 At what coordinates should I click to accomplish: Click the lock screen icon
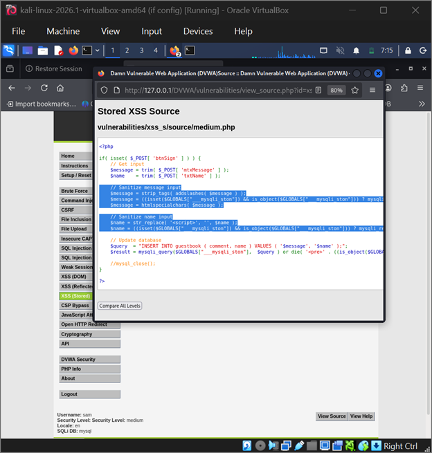click(x=408, y=50)
